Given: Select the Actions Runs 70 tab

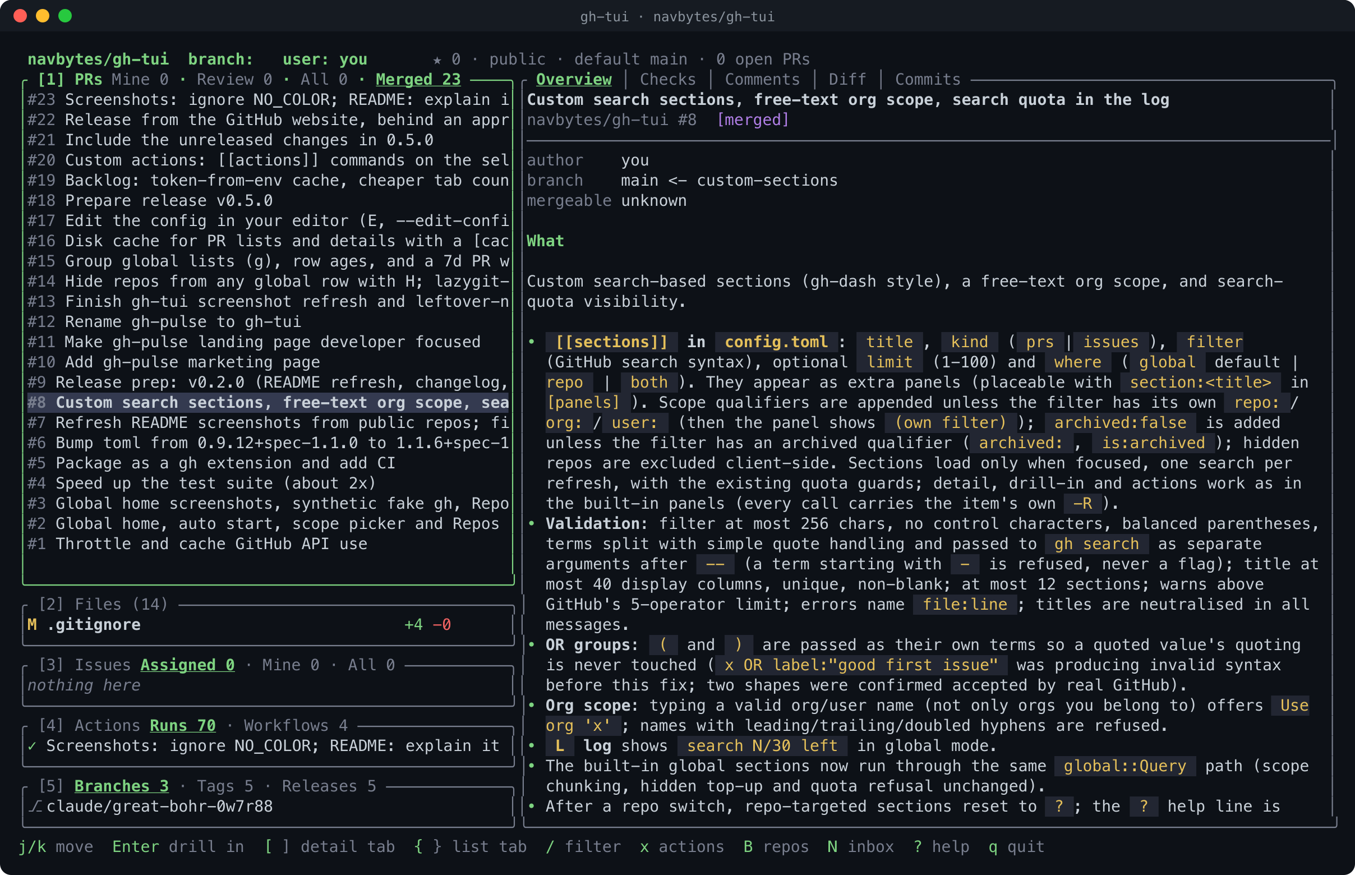Looking at the screenshot, I should pyautogui.click(x=182, y=726).
